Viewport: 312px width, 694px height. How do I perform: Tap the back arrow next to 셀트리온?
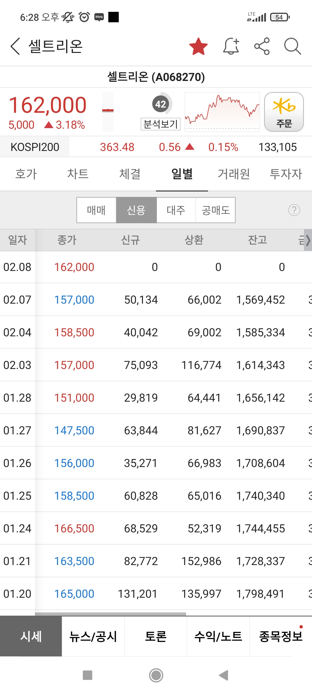(15, 46)
